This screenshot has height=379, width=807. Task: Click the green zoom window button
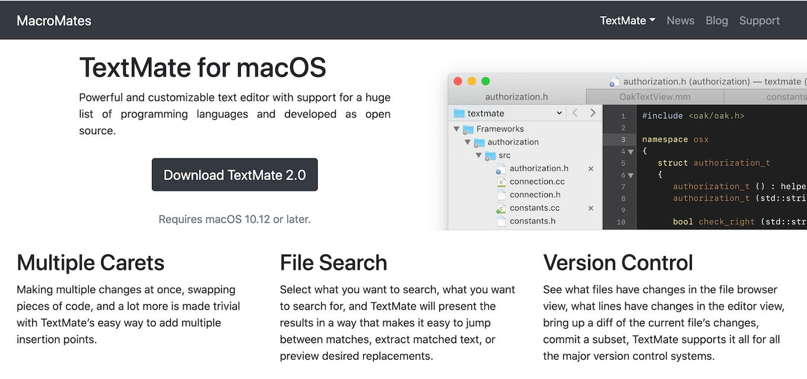(485, 81)
